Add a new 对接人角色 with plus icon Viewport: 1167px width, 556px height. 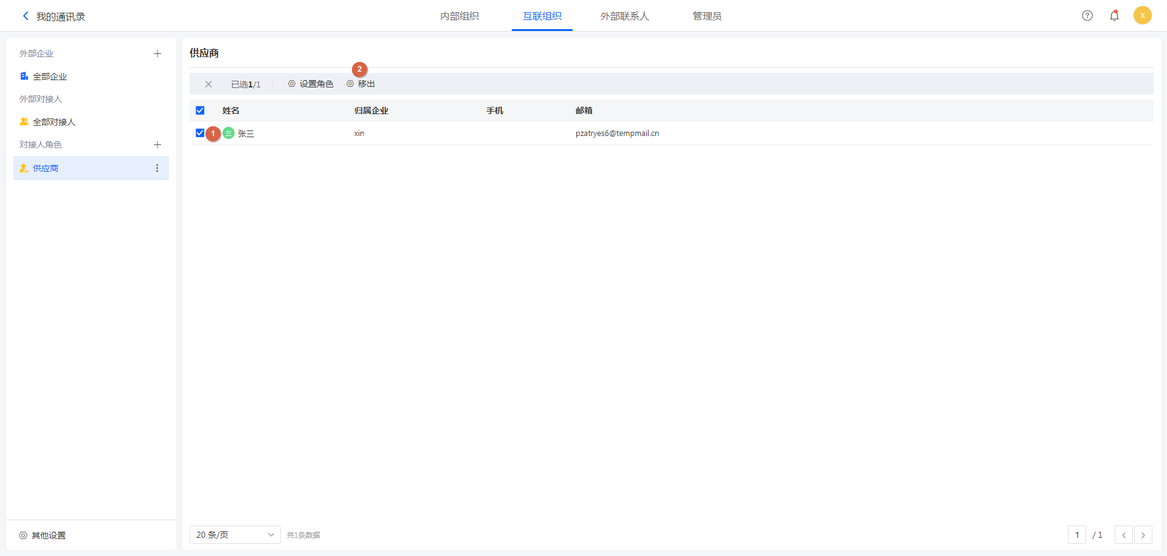pyautogui.click(x=157, y=145)
